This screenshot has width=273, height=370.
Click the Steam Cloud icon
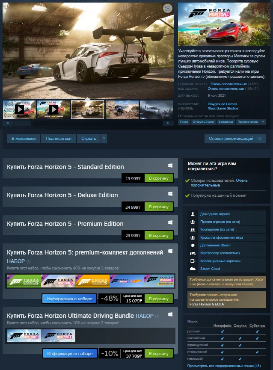tap(193, 269)
